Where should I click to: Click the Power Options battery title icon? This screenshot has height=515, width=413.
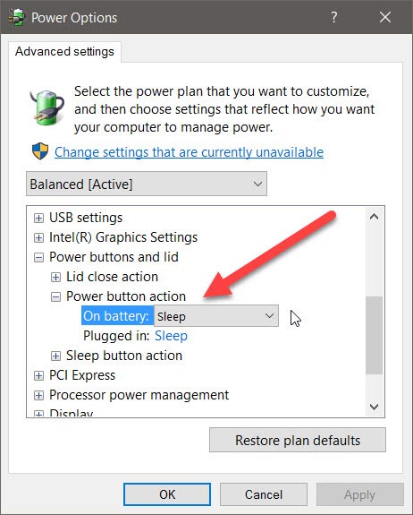point(16,17)
